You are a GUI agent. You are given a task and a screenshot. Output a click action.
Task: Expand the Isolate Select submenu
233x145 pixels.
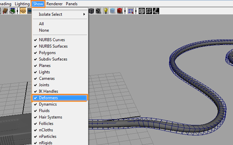point(60,14)
